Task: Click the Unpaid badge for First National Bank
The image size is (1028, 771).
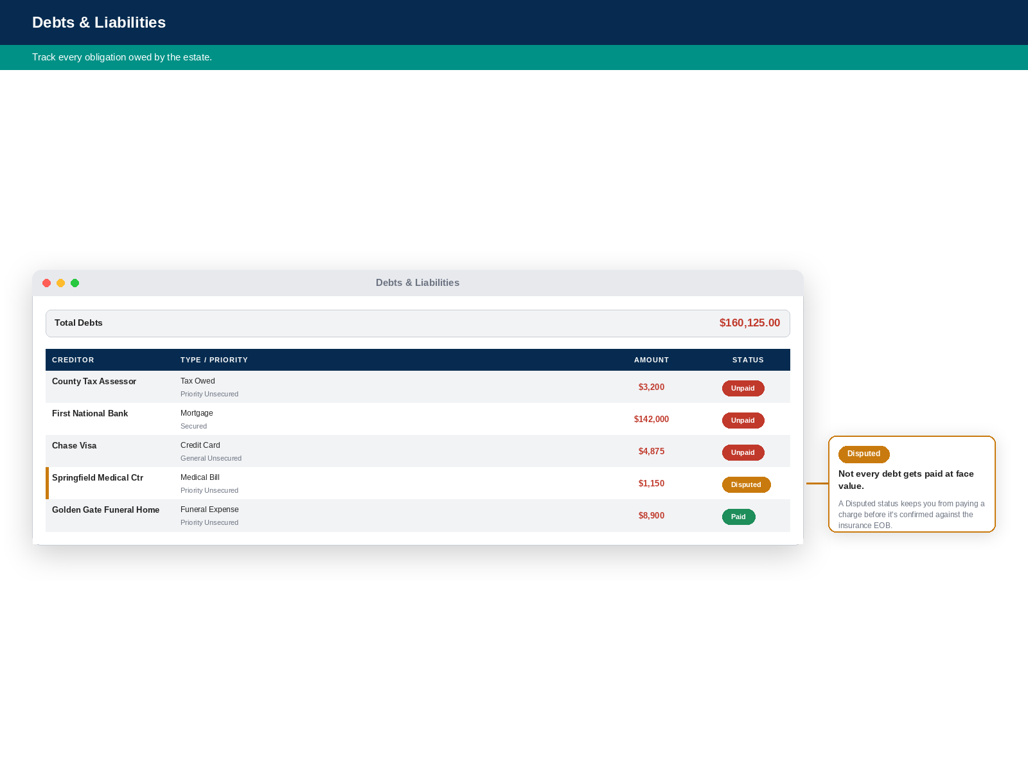Action: (743, 420)
